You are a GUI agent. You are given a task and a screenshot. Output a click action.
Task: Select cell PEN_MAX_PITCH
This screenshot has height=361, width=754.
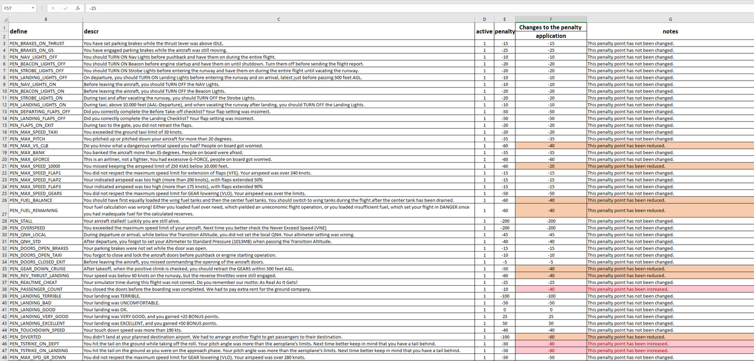click(46, 139)
